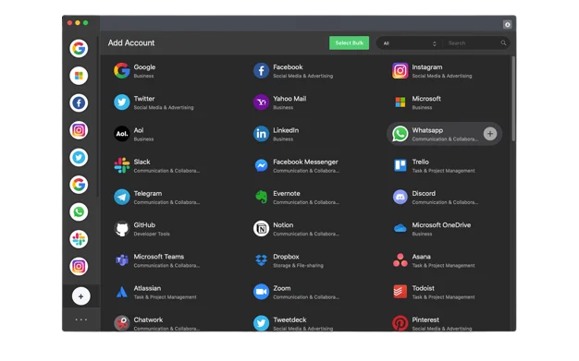This screenshot has width=579, height=361.
Task: Open sidebar Google account above the Microsoft icon
Action: click(x=79, y=48)
